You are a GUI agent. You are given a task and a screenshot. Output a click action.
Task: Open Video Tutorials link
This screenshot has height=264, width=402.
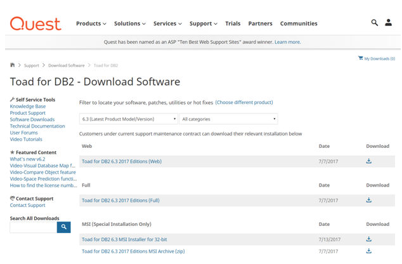(x=26, y=140)
